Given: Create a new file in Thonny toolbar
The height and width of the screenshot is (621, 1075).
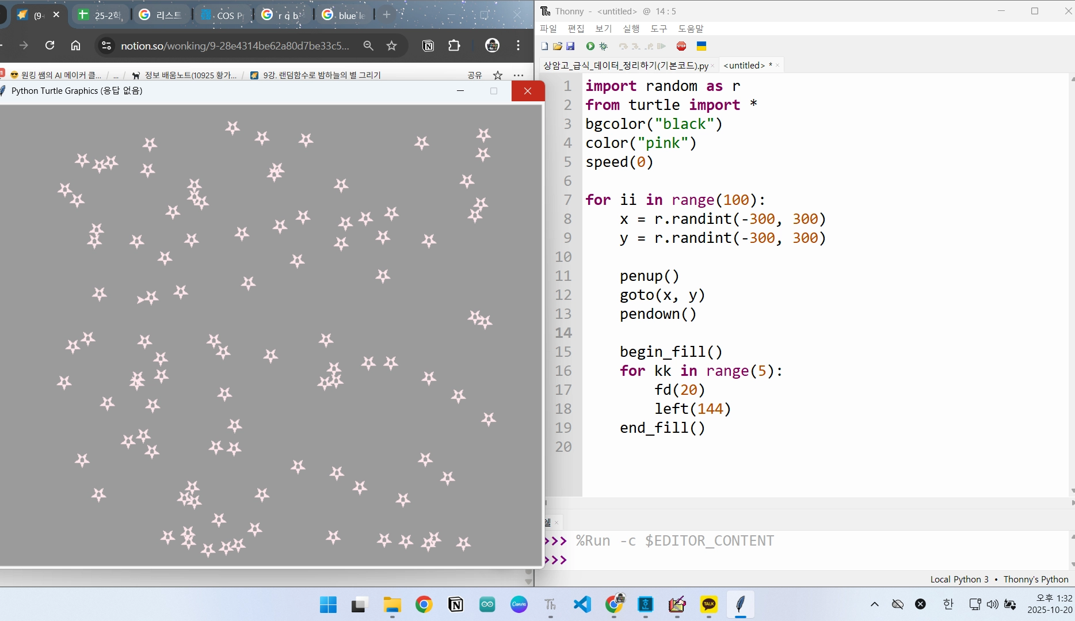Looking at the screenshot, I should tap(544, 46).
